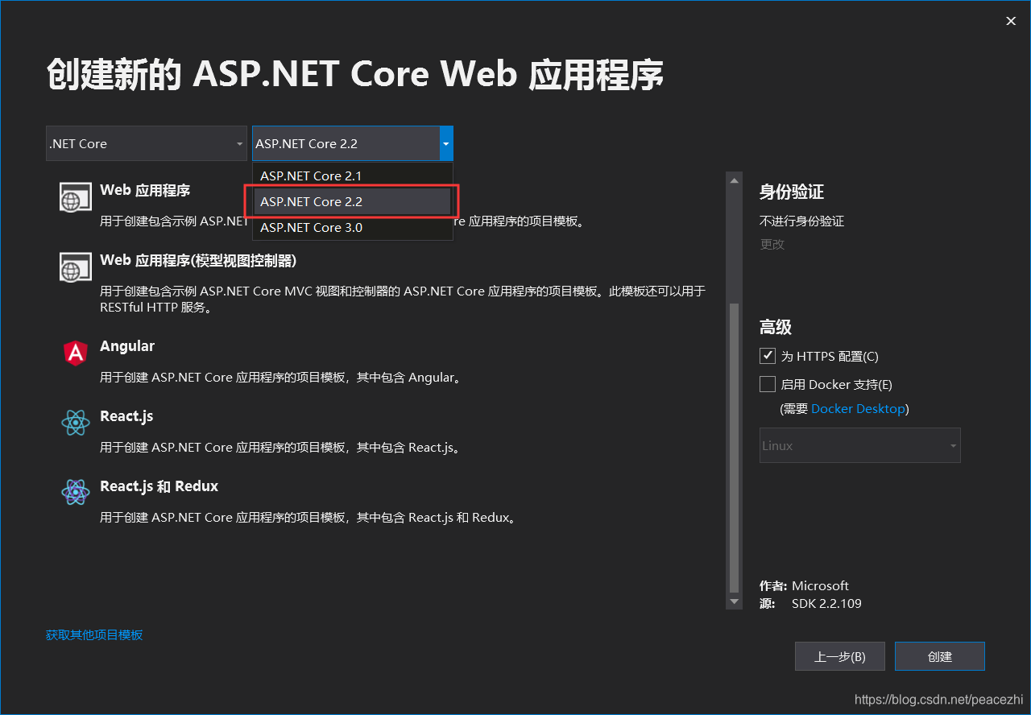1031x715 pixels.
Task: Click the Web 应用程序 globe template icon
Action: pos(75,196)
